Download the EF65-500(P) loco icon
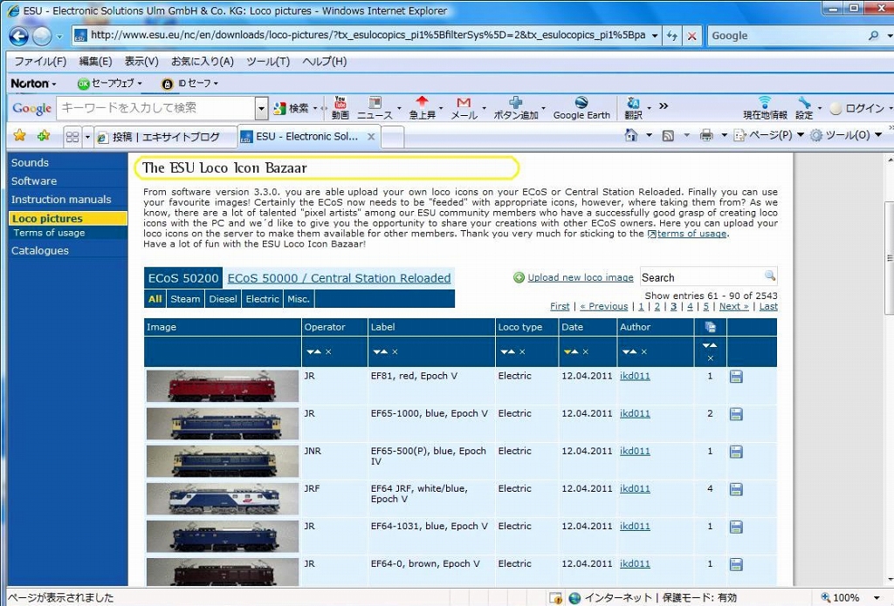This screenshot has height=606, width=894. point(736,452)
